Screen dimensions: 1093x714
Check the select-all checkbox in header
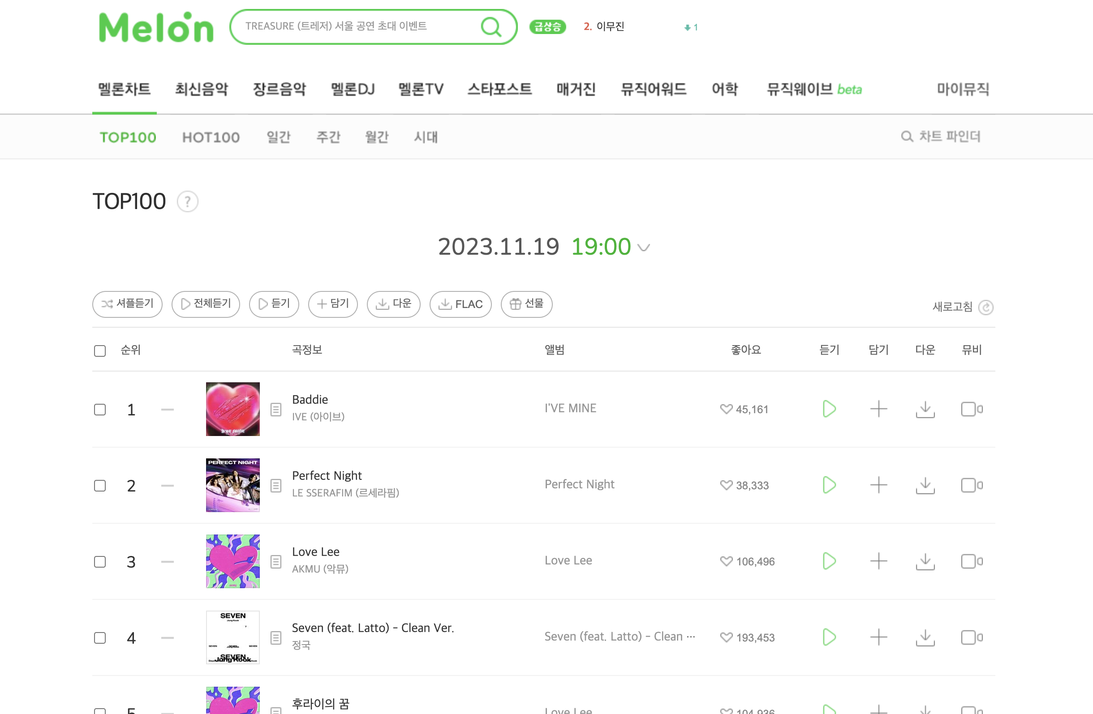click(99, 351)
